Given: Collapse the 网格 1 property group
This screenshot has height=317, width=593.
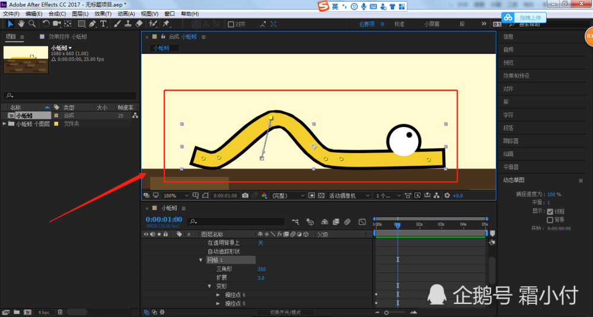Looking at the screenshot, I should pyautogui.click(x=201, y=260).
